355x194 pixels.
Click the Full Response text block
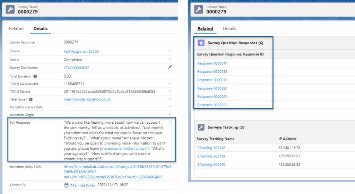[114, 141]
